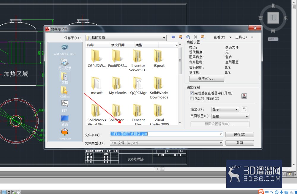Screen dimensions: 297x194
Task: Open the My eBooks folder
Action: click(117, 86)
